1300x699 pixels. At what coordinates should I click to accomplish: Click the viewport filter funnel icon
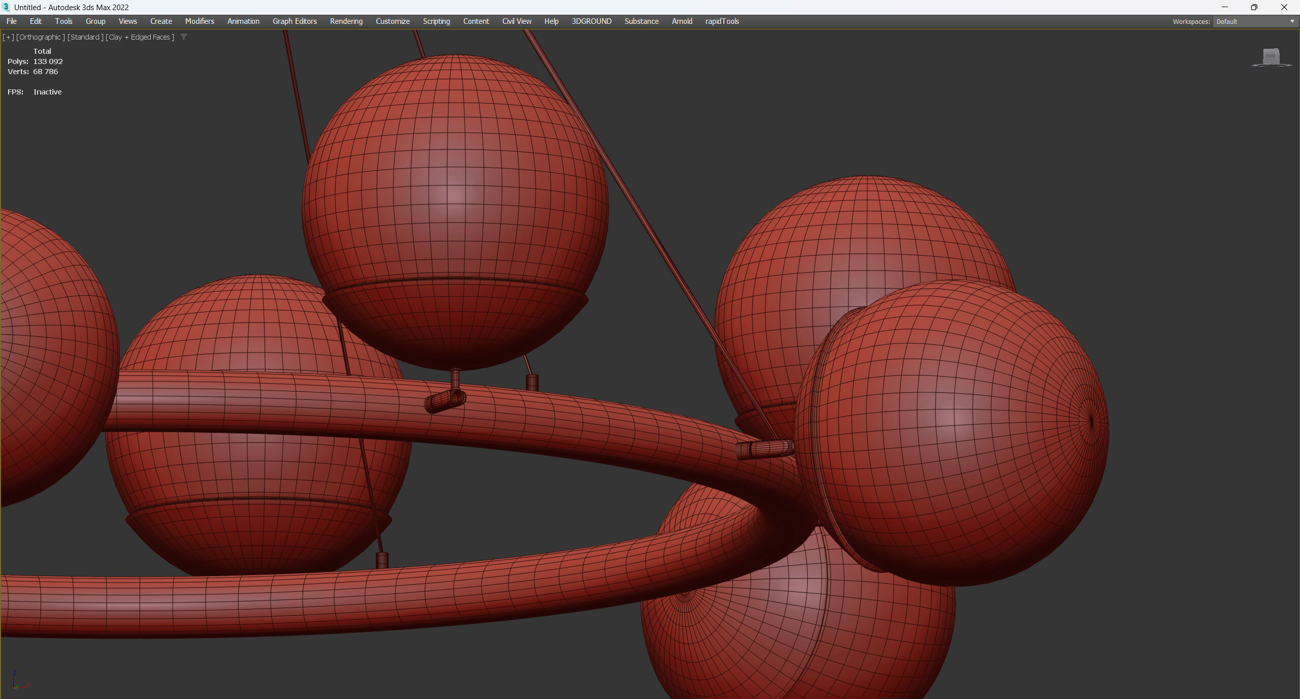(x=184, y=37)
